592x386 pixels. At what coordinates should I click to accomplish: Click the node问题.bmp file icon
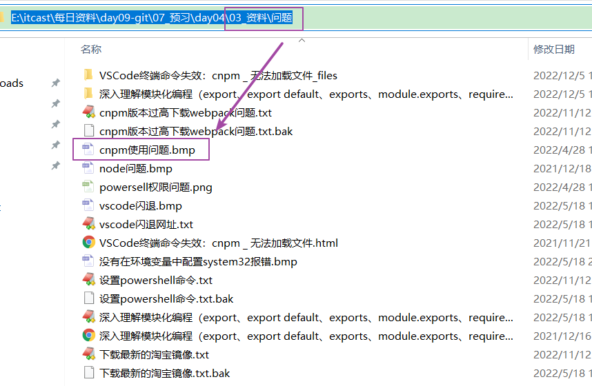[x=88, y=168]
